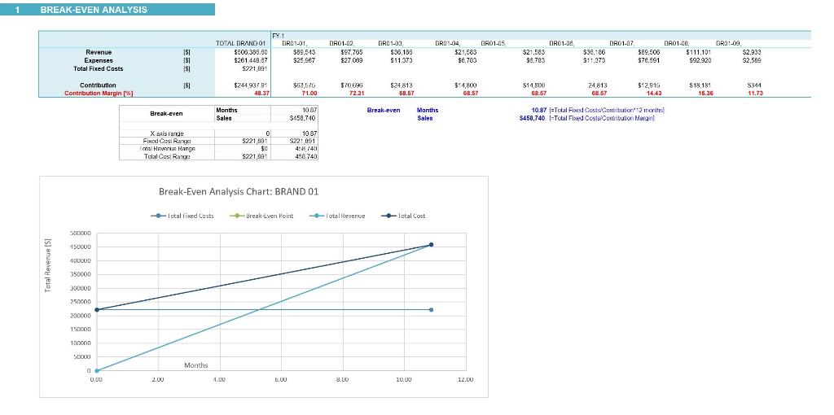
Task: Select the Total Fixed Costs row label
Action: [99, 68]
